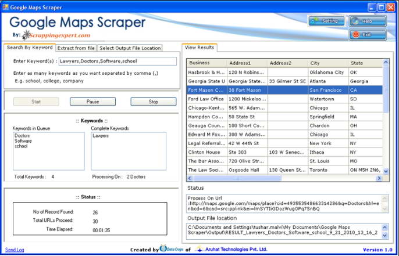Maximize the Google Maps Scraper window
Image resolution: width=399 pixels, height=256 pixels.
click(x=381, y=7)
